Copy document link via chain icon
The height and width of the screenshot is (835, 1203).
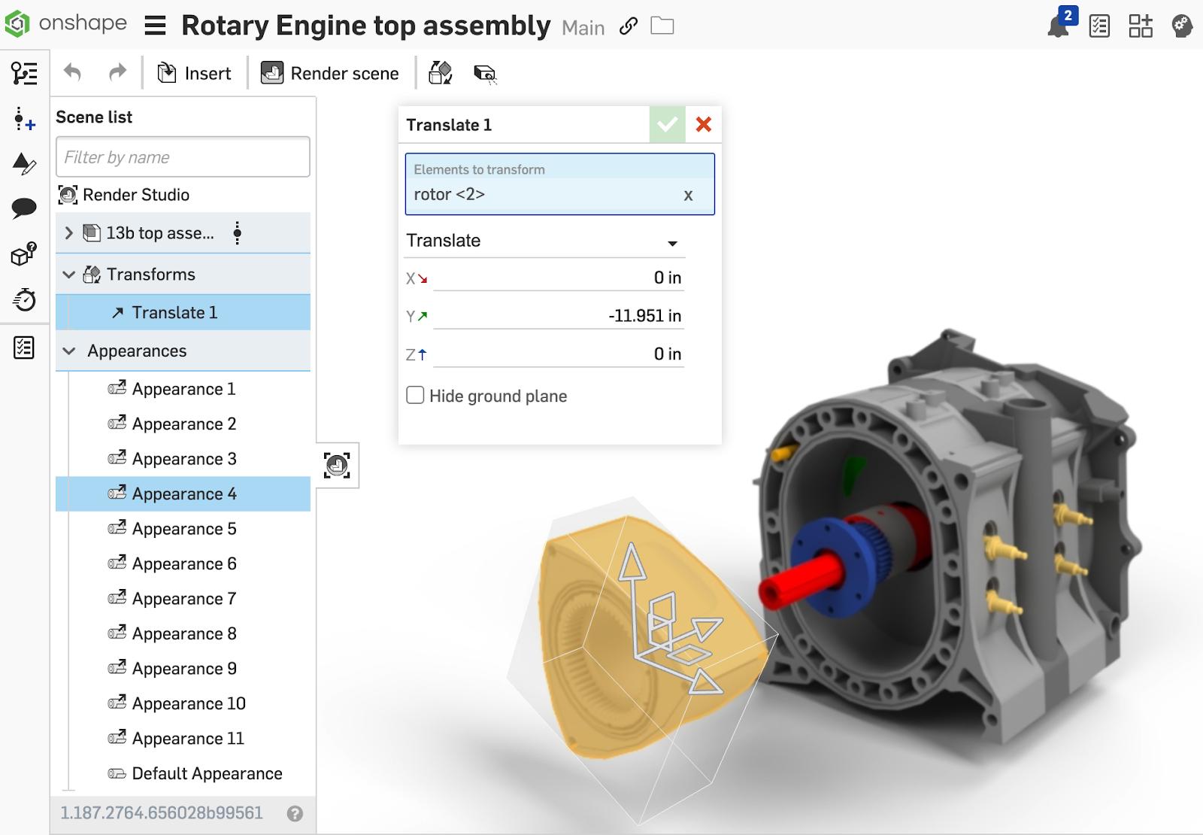pos(628,27)
